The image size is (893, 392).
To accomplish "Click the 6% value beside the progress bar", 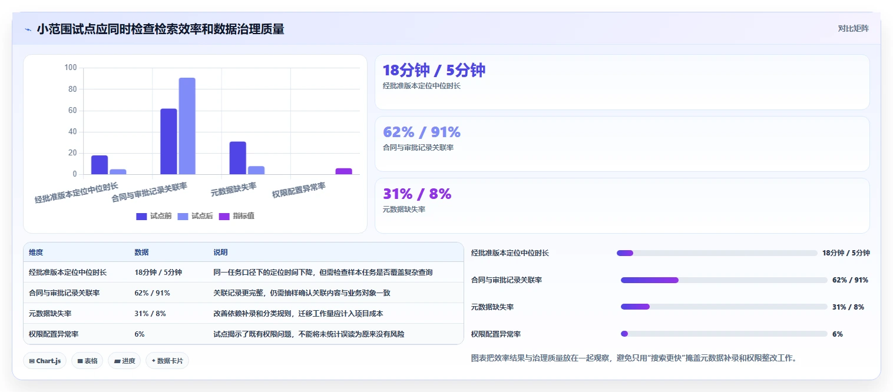I will click(x=838, y=334).
